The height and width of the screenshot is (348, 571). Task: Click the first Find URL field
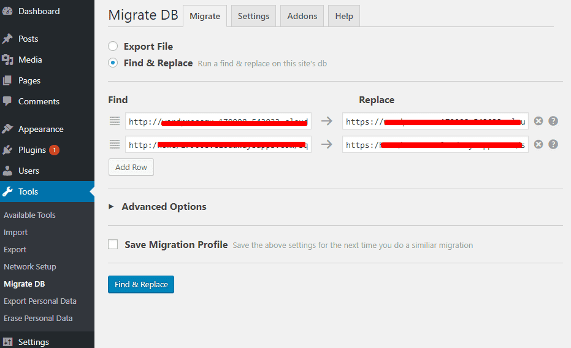(x=218, y=121)
